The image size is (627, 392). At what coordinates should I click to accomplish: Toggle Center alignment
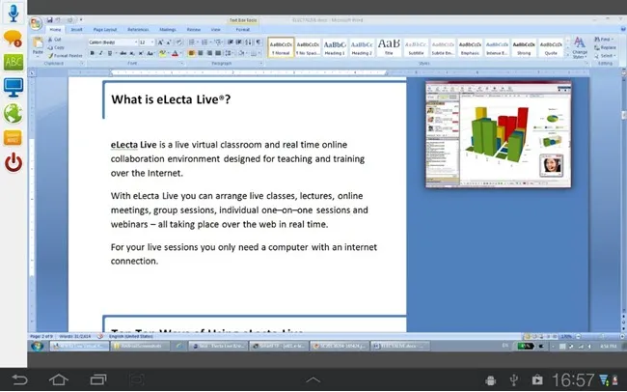[201, 53]
